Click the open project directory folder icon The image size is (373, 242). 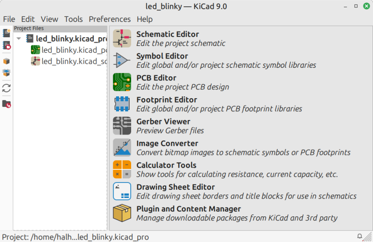click(x=7, y=104)
